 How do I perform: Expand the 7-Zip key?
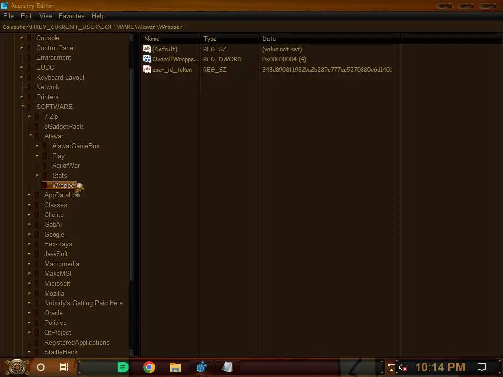coord(29,116)
